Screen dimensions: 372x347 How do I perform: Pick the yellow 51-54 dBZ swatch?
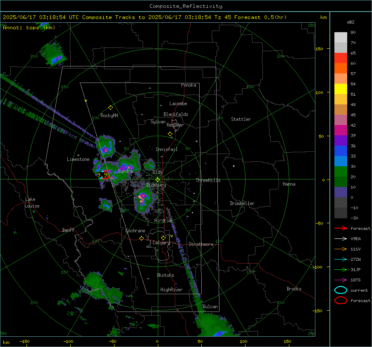(x=341, y=89)
